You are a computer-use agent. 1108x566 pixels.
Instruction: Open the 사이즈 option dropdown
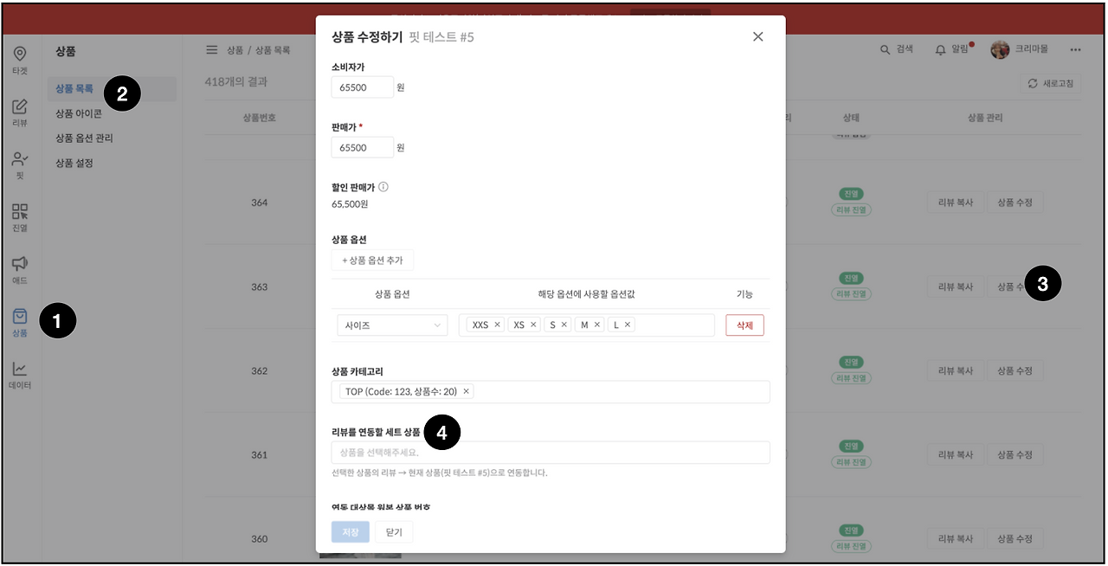(x=391, y=324)
